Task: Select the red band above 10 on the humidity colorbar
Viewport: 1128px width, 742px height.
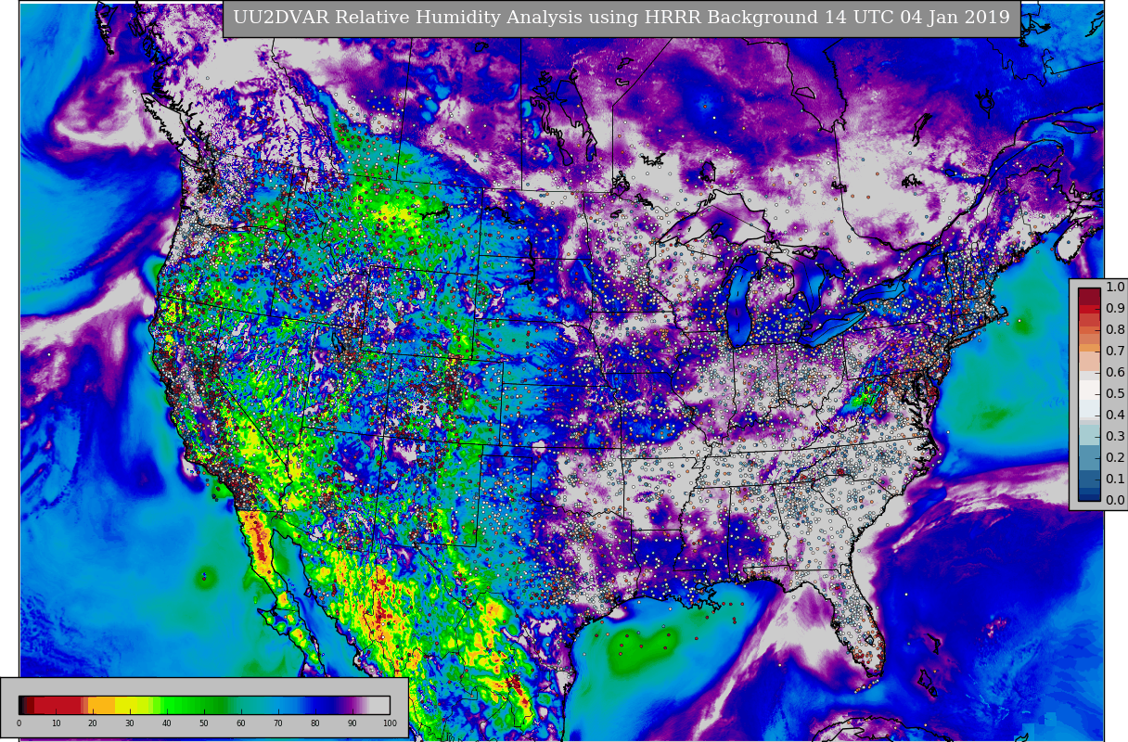Action: 56,705
